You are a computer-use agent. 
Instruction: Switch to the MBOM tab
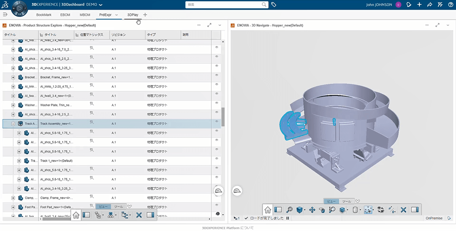85,15
